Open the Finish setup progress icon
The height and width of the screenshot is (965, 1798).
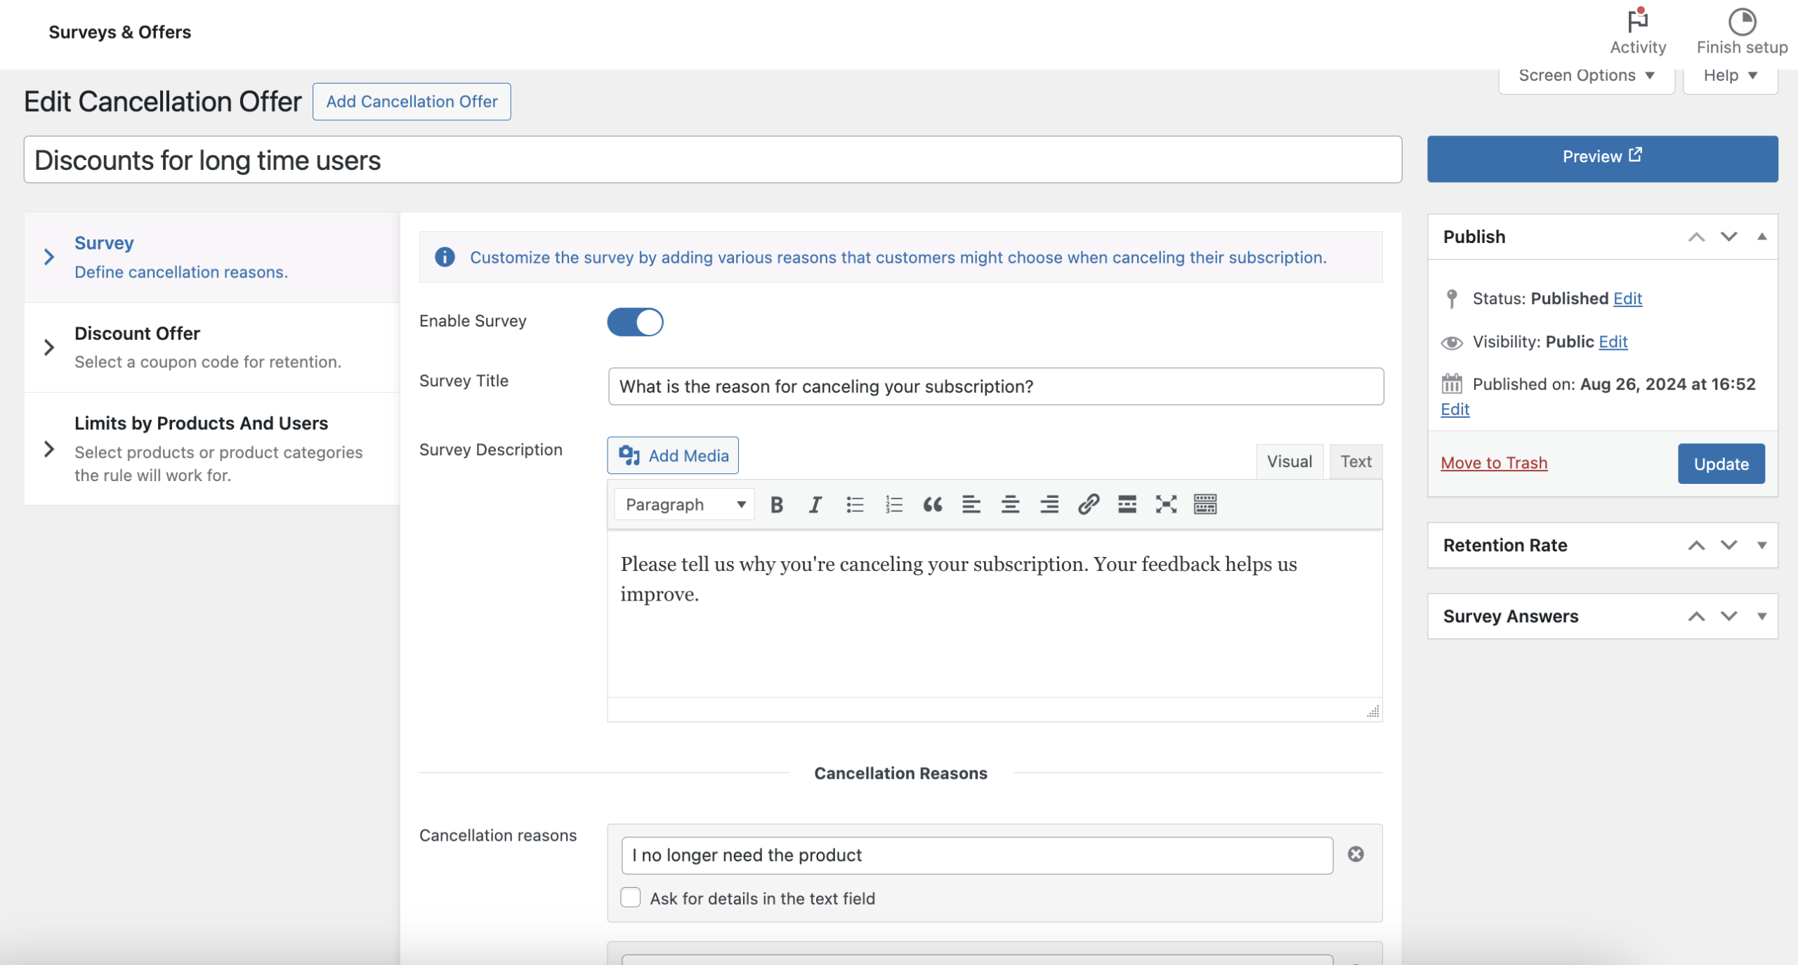point(1742,21)
